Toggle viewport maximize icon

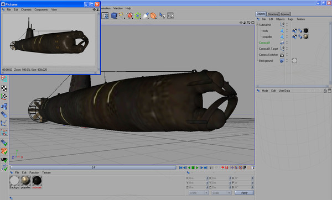point(253,23)
